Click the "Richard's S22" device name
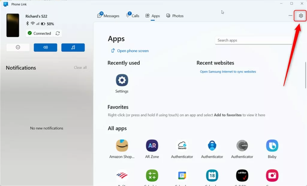 click(x=36, y=16)
